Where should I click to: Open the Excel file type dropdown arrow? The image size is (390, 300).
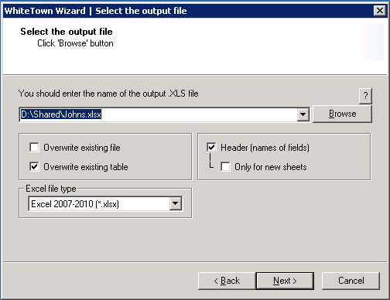coord(176,203)
